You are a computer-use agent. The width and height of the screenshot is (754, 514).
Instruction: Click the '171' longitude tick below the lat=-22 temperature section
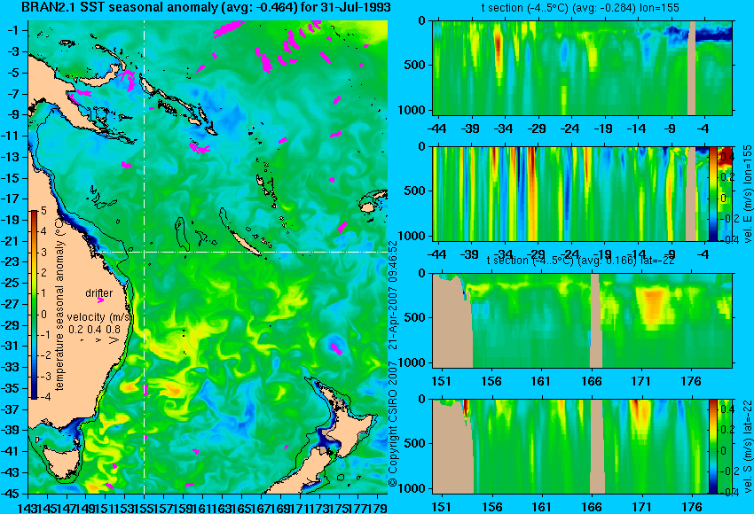[x=641, y=381]
